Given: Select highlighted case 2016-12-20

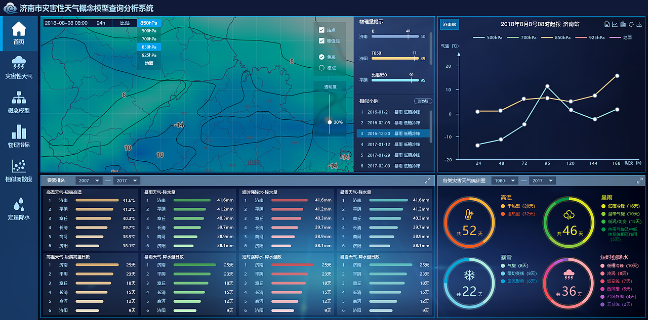Looking at the screenshot, I should [x=392, y=133].
